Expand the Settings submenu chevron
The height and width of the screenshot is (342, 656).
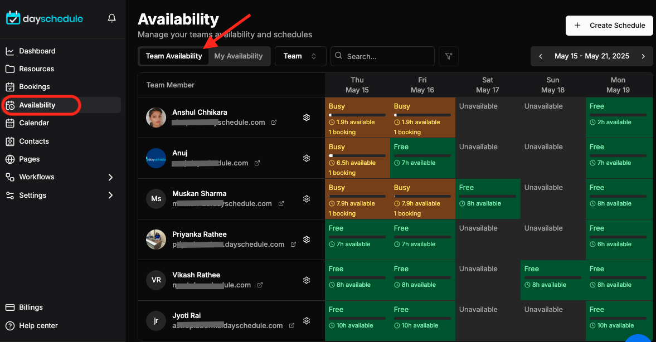tap(110, 196)
